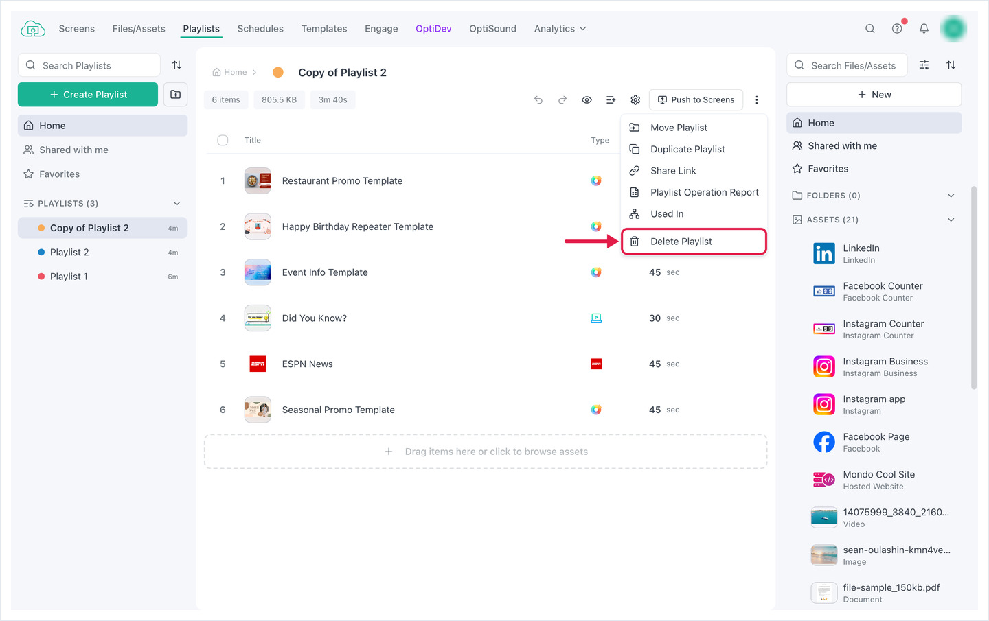Click the Facebook Page asset icon
Screen dimensions: 989x621
824,443
